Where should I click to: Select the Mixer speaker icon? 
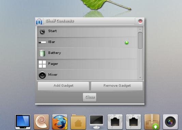click(42, 75)
